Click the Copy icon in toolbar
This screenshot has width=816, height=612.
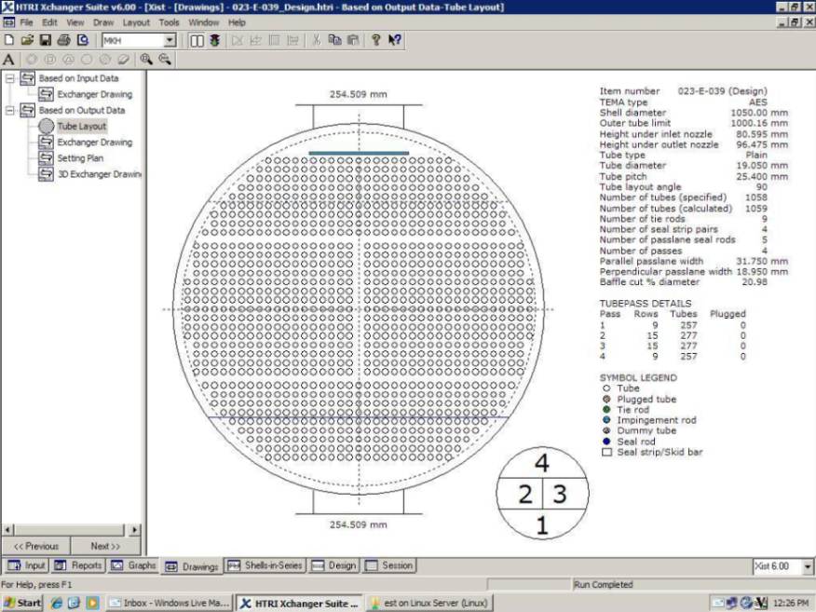tap(334, 40)
